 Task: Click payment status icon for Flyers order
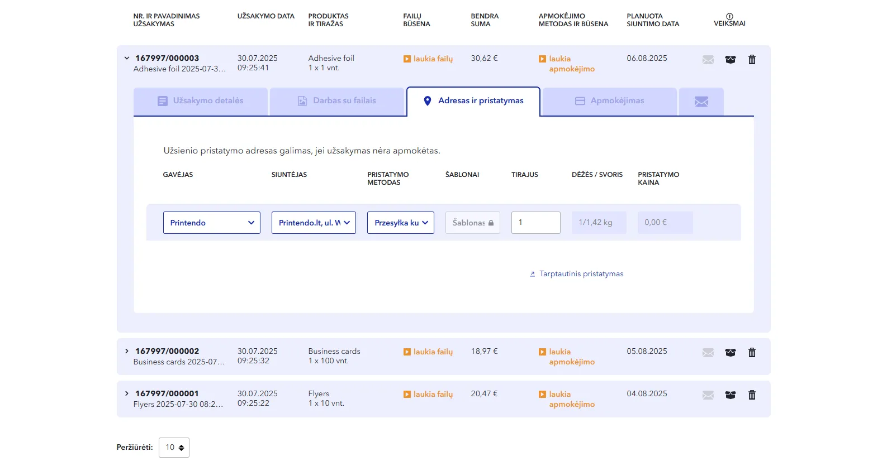542,395
